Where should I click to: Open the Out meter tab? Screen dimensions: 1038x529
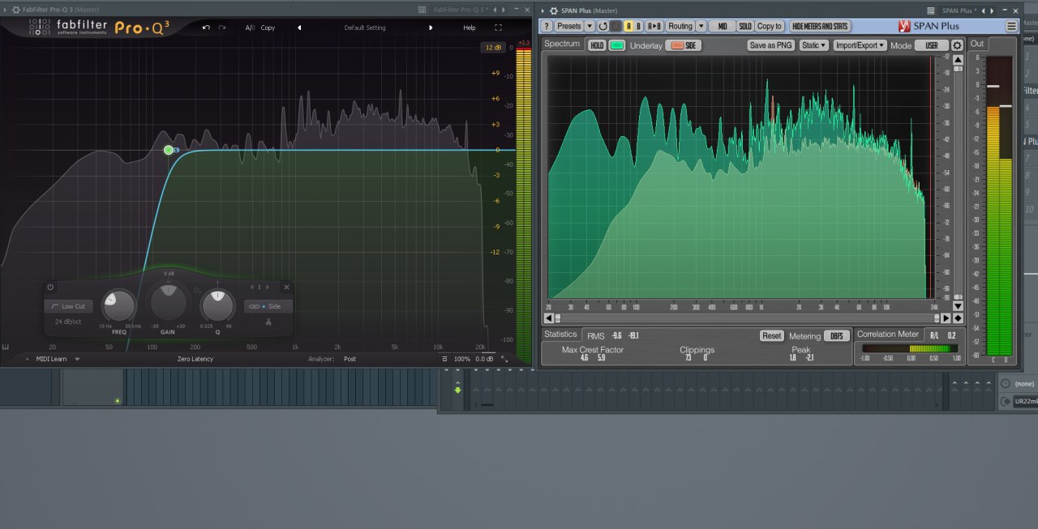point(977,44)
